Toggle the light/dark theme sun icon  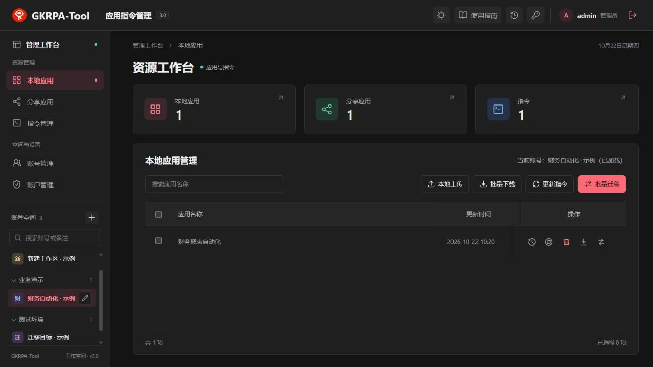441,15
